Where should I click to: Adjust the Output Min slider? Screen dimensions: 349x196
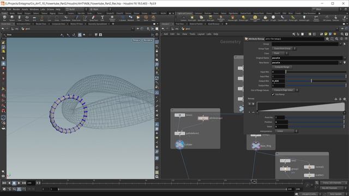[x=316, y=81]
